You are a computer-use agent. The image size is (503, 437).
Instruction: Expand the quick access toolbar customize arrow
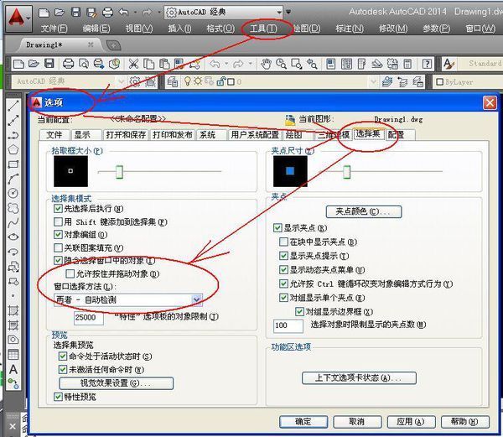click(288, 13)
